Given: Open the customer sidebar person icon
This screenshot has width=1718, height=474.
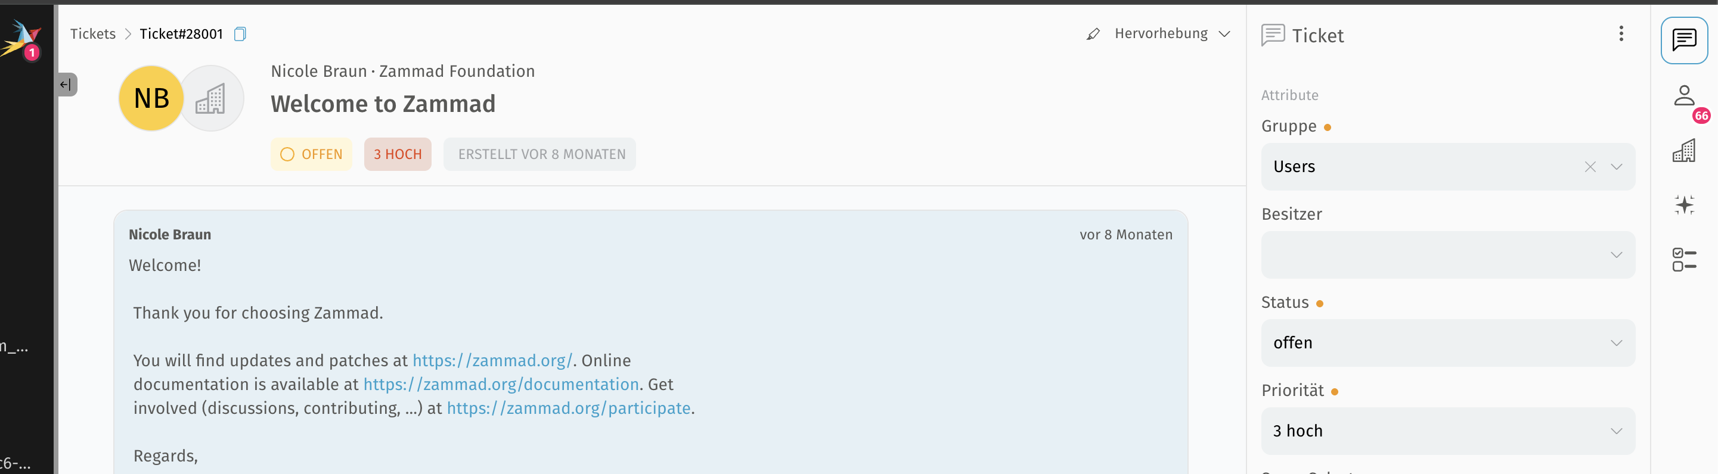Looking at the screenshot, I should pos(1683,96).
